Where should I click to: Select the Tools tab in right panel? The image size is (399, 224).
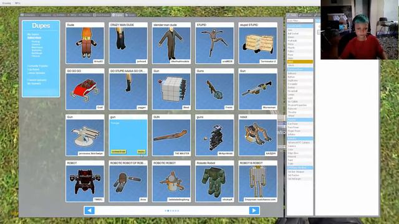[292, 15]
